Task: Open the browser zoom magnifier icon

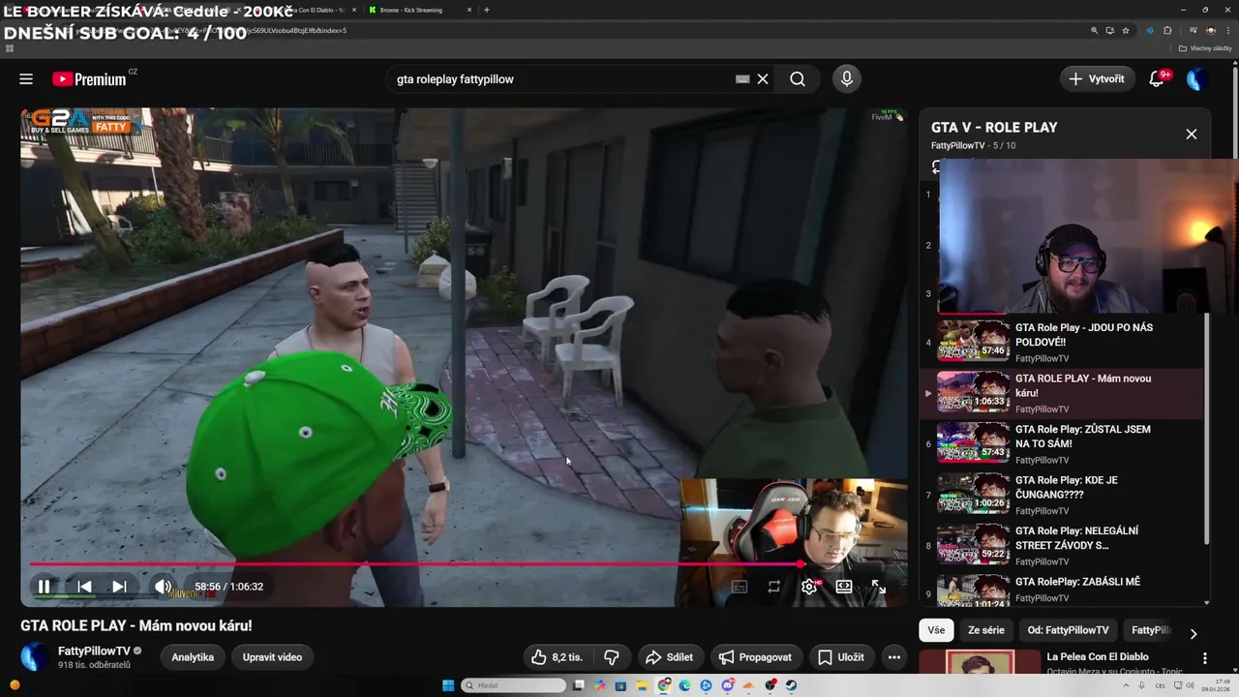Action: [1095, 31]
